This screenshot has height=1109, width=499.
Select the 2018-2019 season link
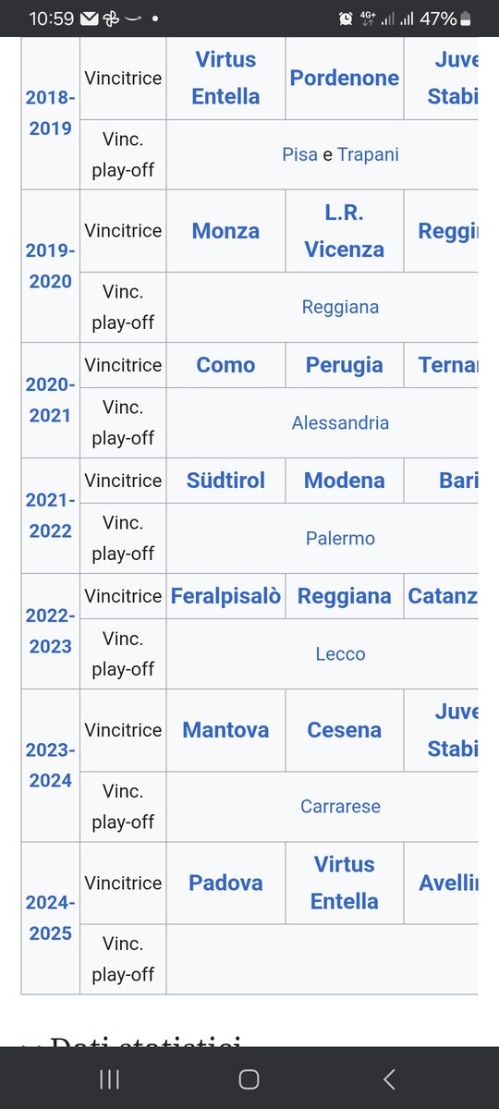tap(50, 113)
